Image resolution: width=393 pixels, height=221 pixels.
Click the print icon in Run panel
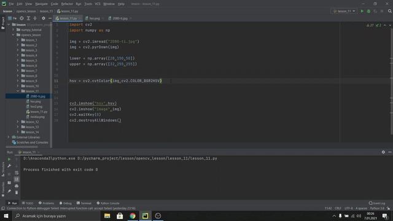click(17, 186)
